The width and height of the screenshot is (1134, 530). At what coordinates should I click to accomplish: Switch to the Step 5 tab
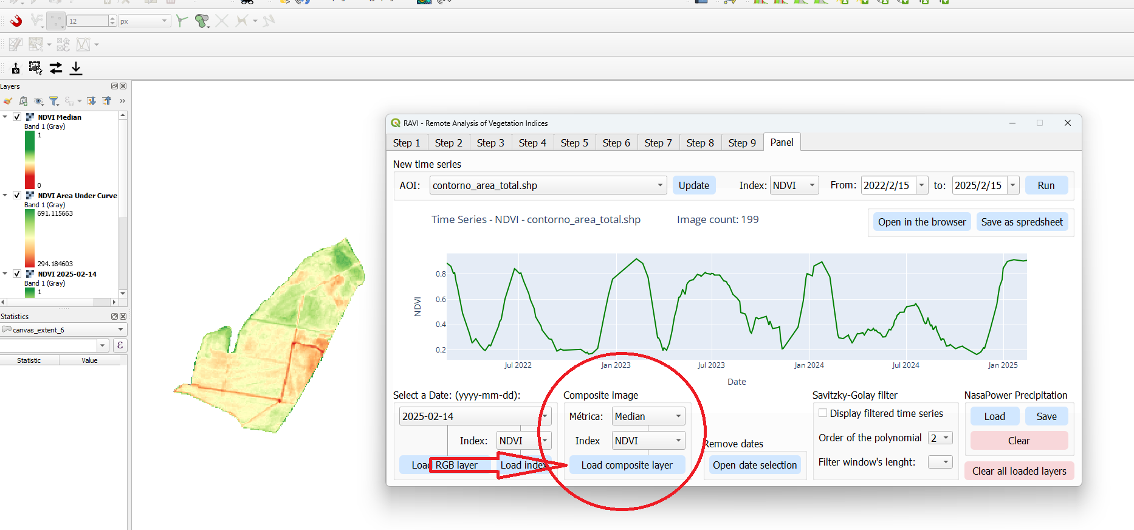click(574, 143)
